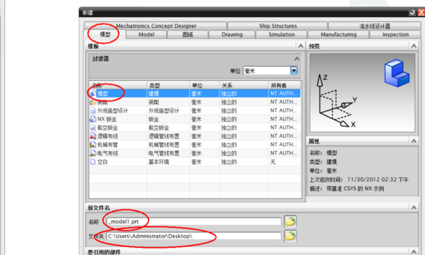Collapse the 属性 properties section

(x=414, y=141)
